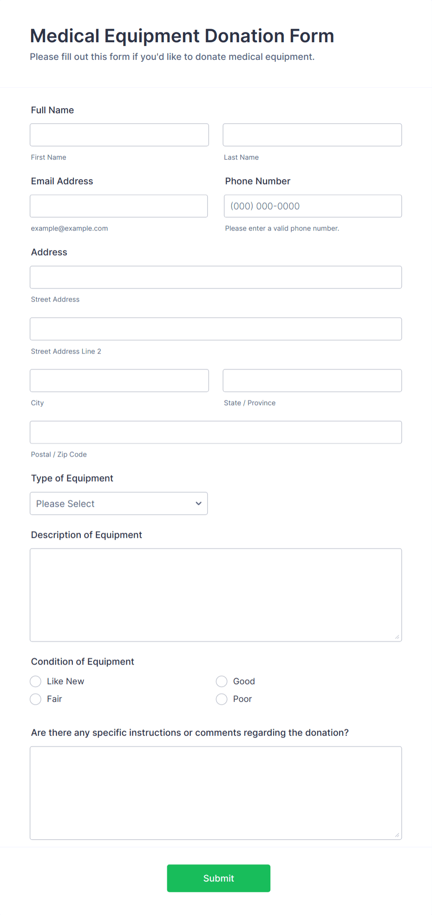Click into the Last Name field

click(312, 135)
